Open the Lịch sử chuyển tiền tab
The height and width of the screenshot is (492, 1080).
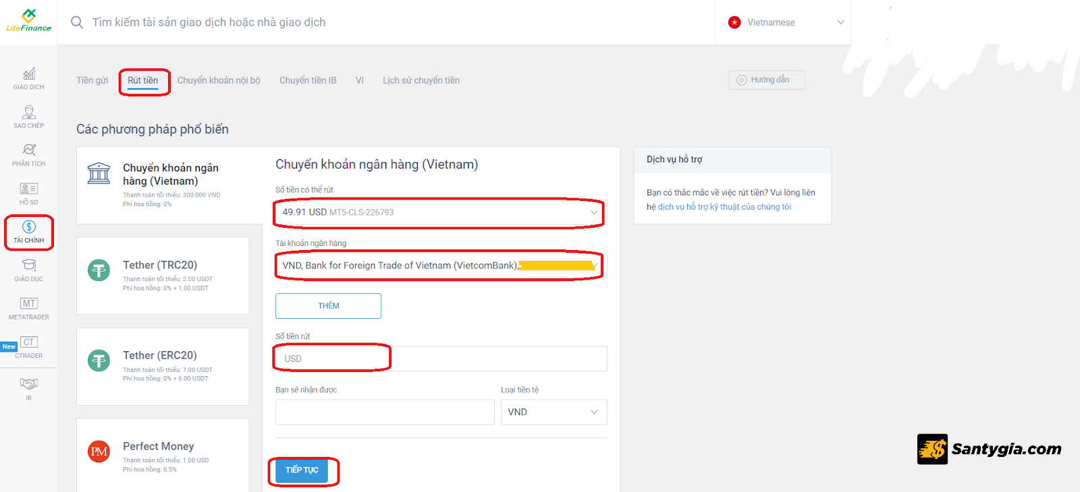click(x=421, y=80)
